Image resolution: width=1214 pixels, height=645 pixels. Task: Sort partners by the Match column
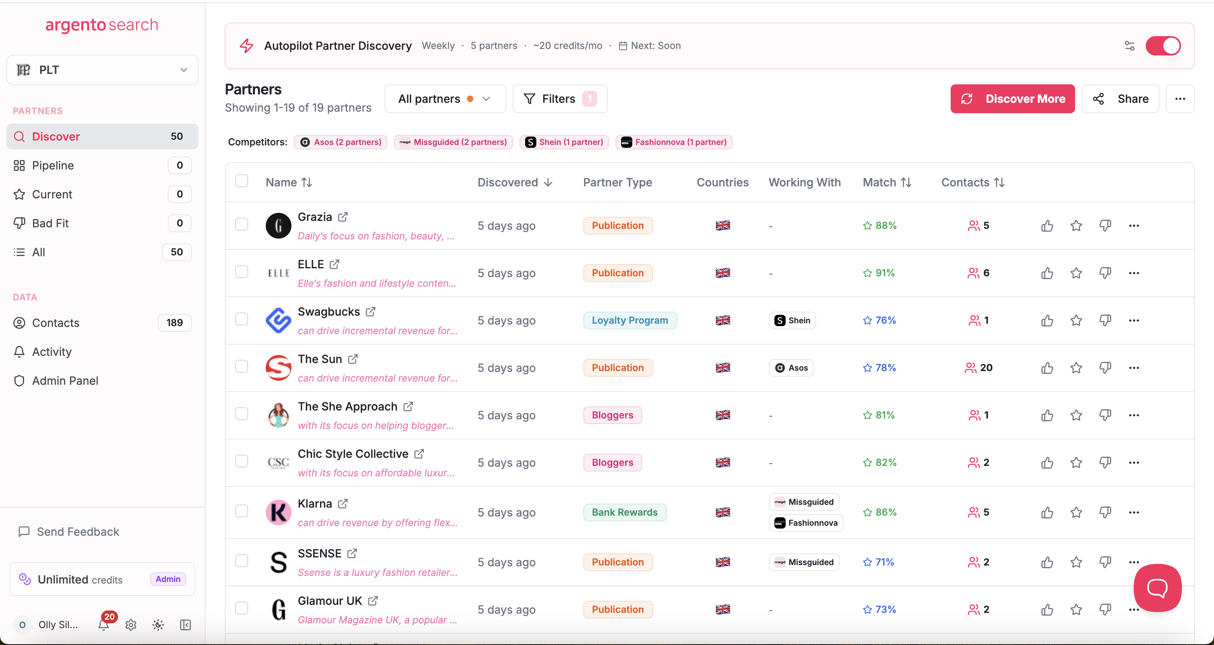(x=886, y=182)
